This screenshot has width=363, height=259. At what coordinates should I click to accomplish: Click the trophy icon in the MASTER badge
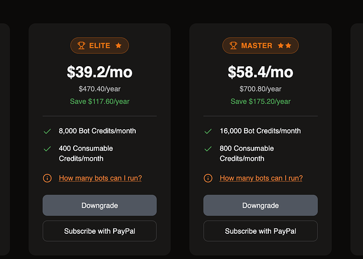233,46
